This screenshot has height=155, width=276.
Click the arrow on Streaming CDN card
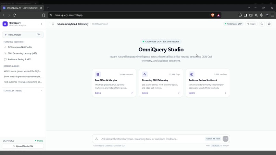pos(179,93)
